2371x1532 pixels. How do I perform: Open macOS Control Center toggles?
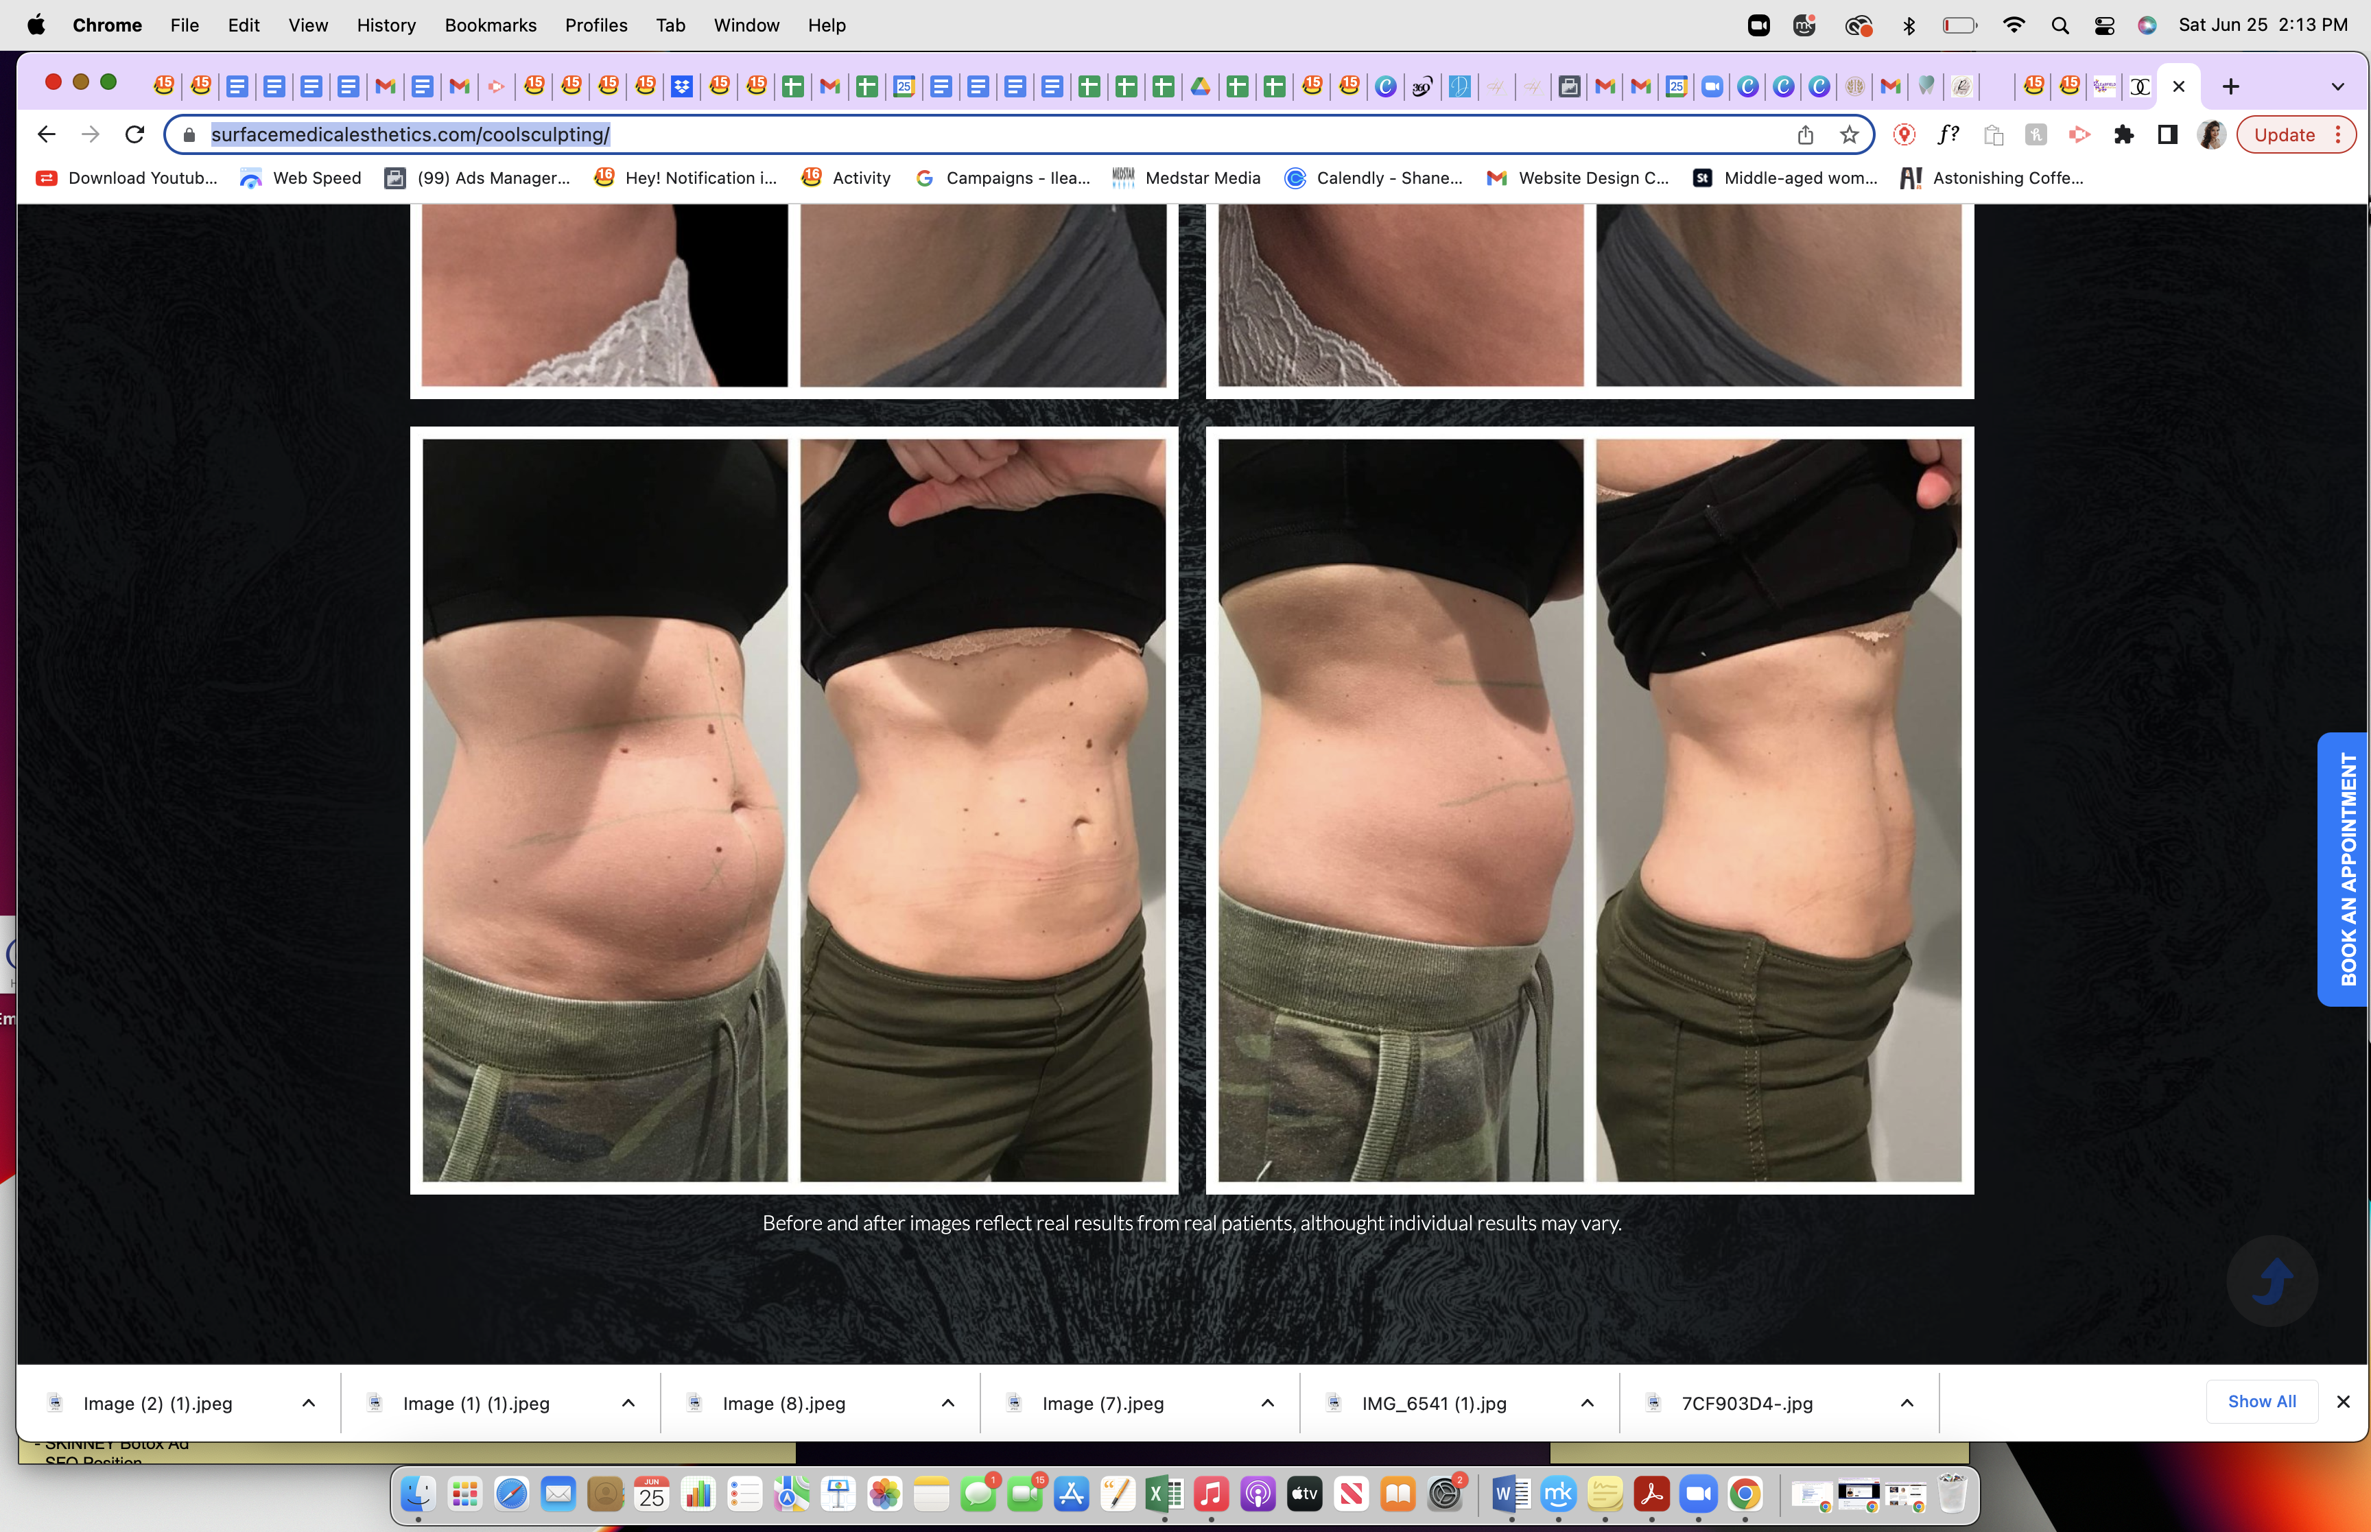point(2103,25)
